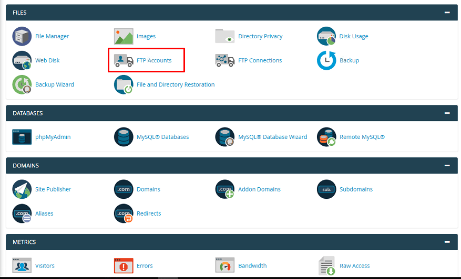Click the METRICS section header title
Screen dimensions: 461x279
point(24,242)
